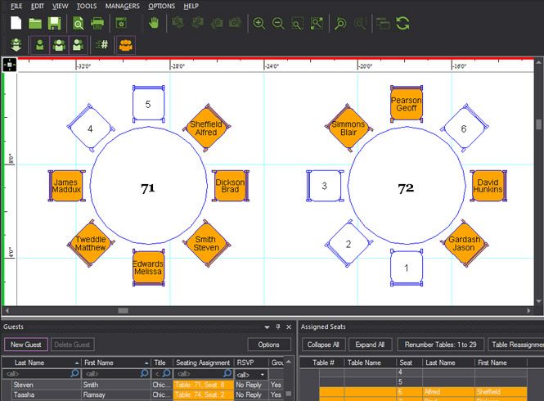Open the Edit menu

[x=38, y=6]
